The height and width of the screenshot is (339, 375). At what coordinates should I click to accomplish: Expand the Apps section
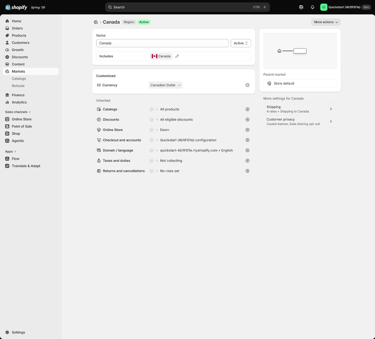11,152
